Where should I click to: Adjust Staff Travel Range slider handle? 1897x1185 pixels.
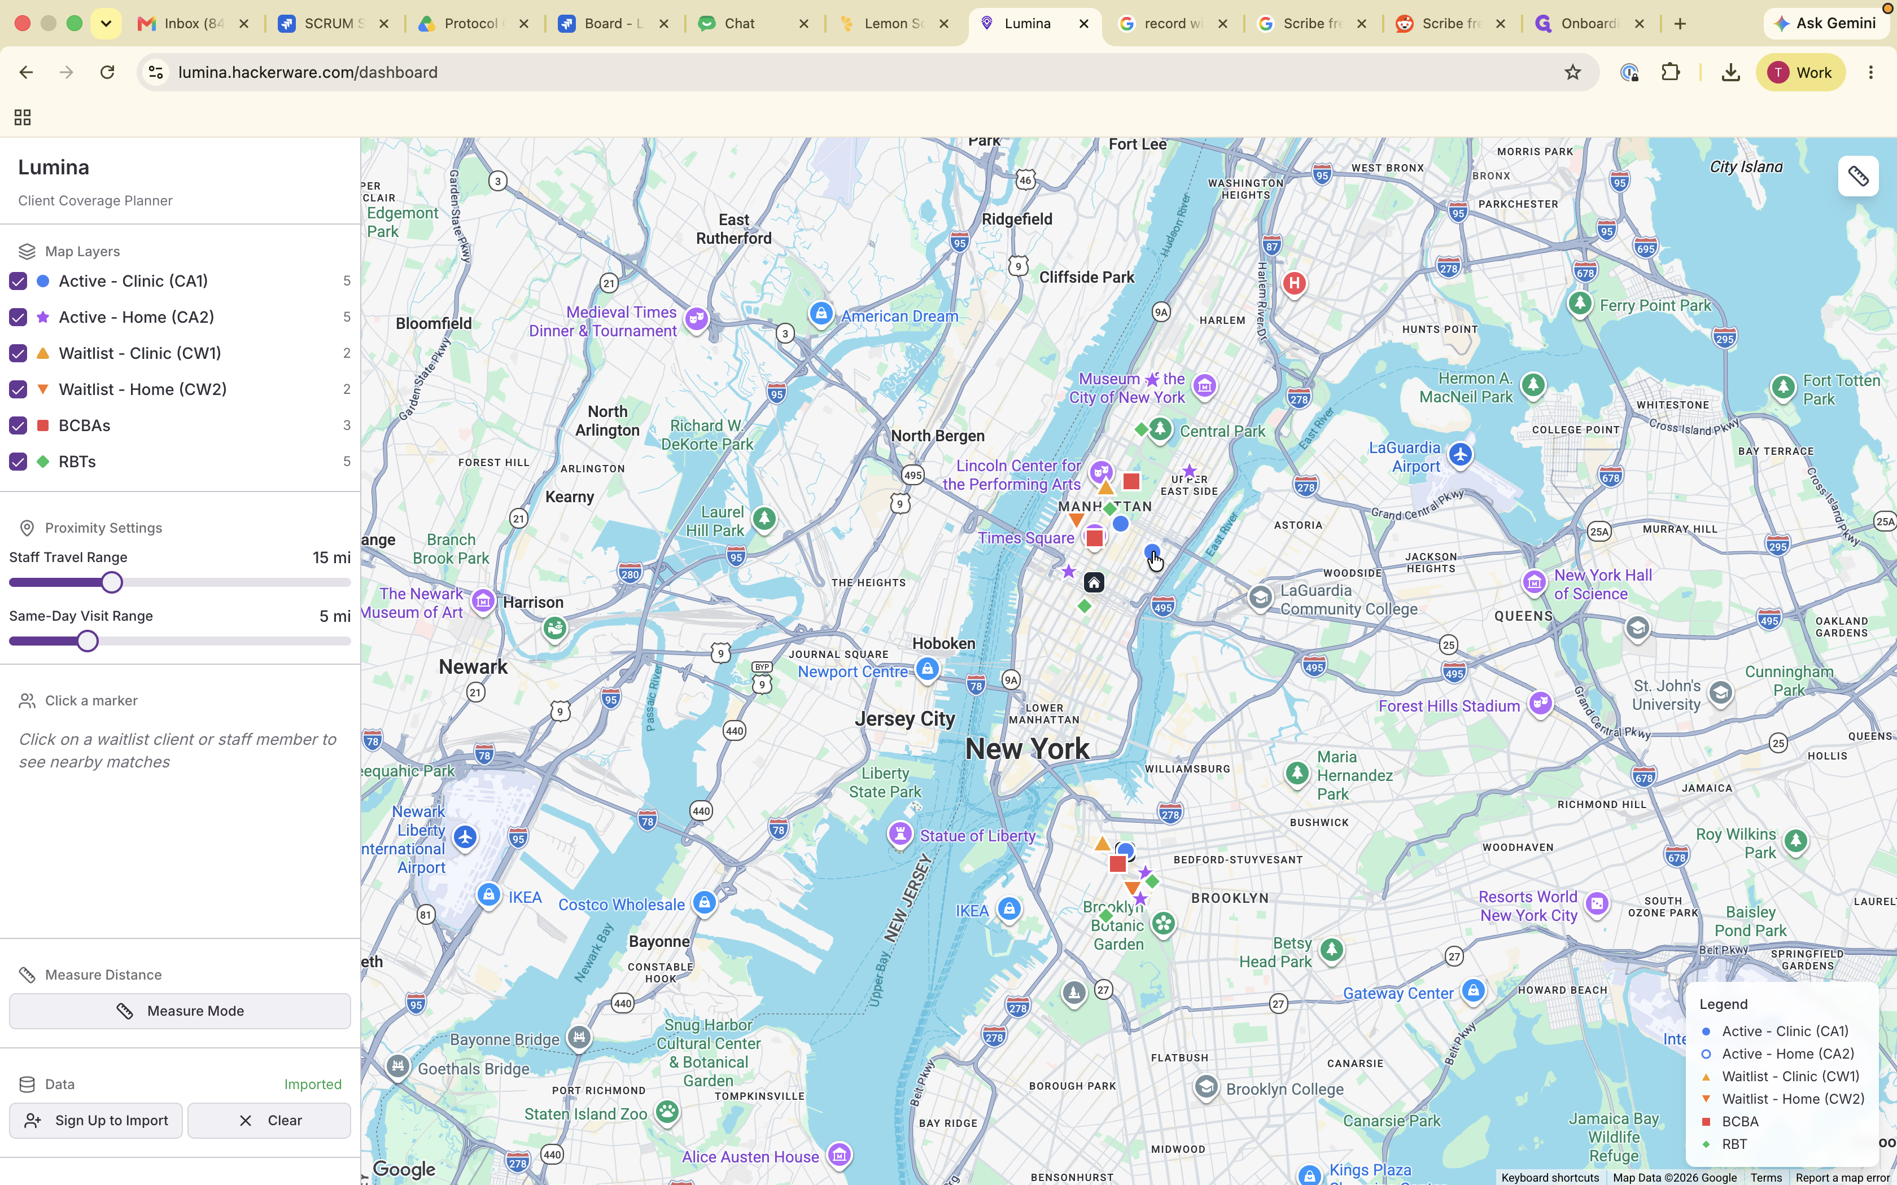tap(112, 582)
